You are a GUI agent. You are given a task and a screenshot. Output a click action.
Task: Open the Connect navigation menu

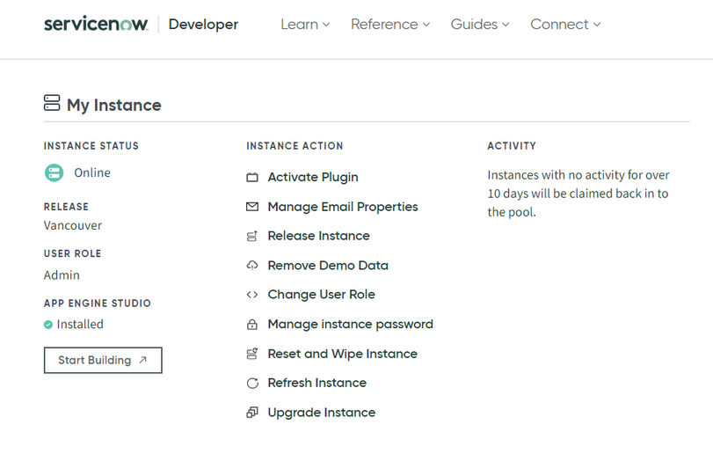tap(565, 25)
